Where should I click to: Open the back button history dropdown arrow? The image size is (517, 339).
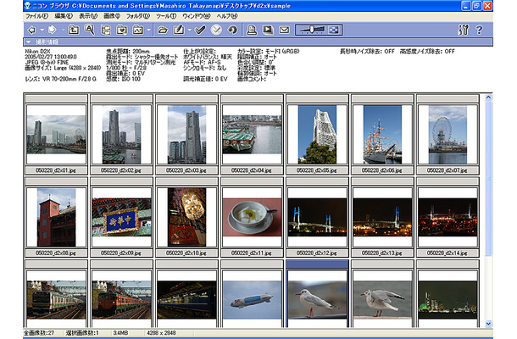pyautogui.click(x=41, y=30)
